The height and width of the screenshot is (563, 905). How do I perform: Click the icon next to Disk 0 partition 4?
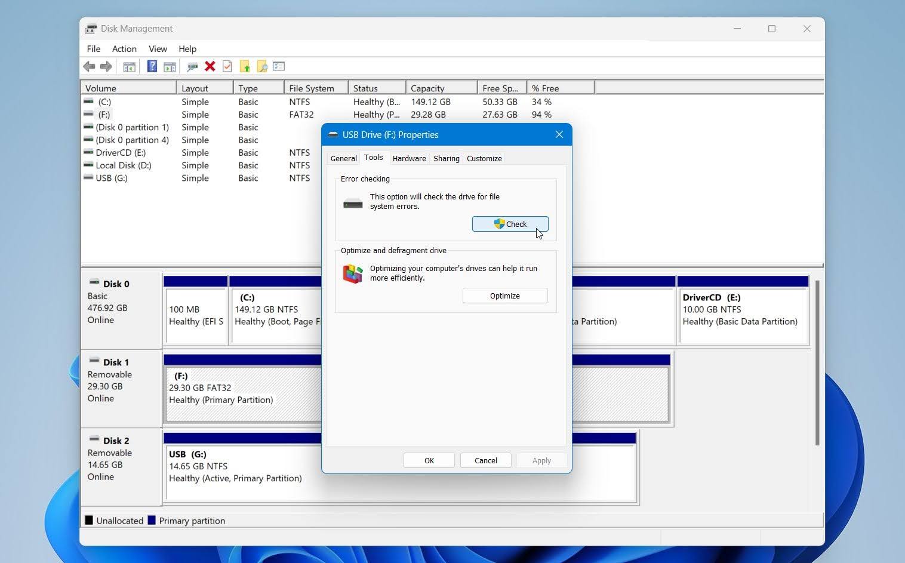point(88,140)
